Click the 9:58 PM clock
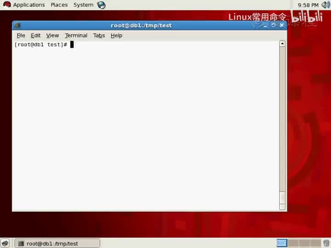 click(x=308, y=5)
